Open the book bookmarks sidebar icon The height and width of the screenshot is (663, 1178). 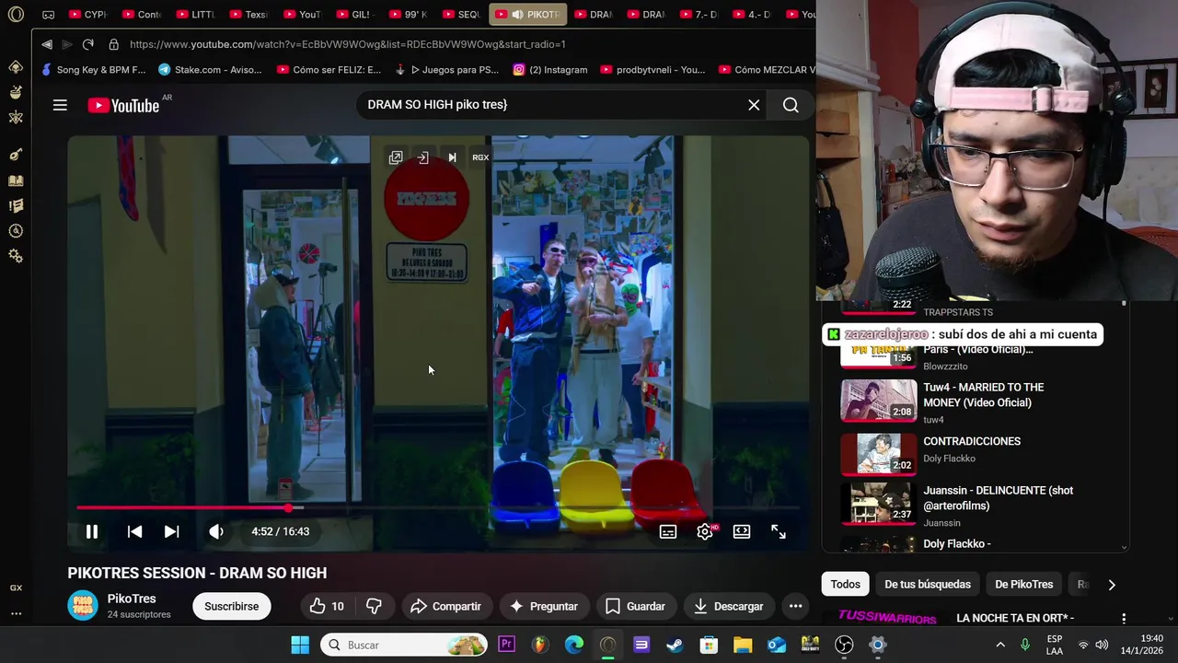pos(16,180)
